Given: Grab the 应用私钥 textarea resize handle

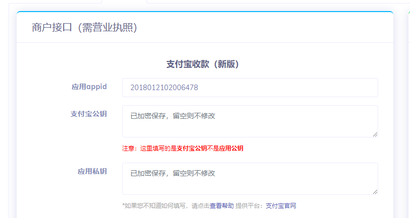Looking at the screenshot, I should tap(375, 192).
